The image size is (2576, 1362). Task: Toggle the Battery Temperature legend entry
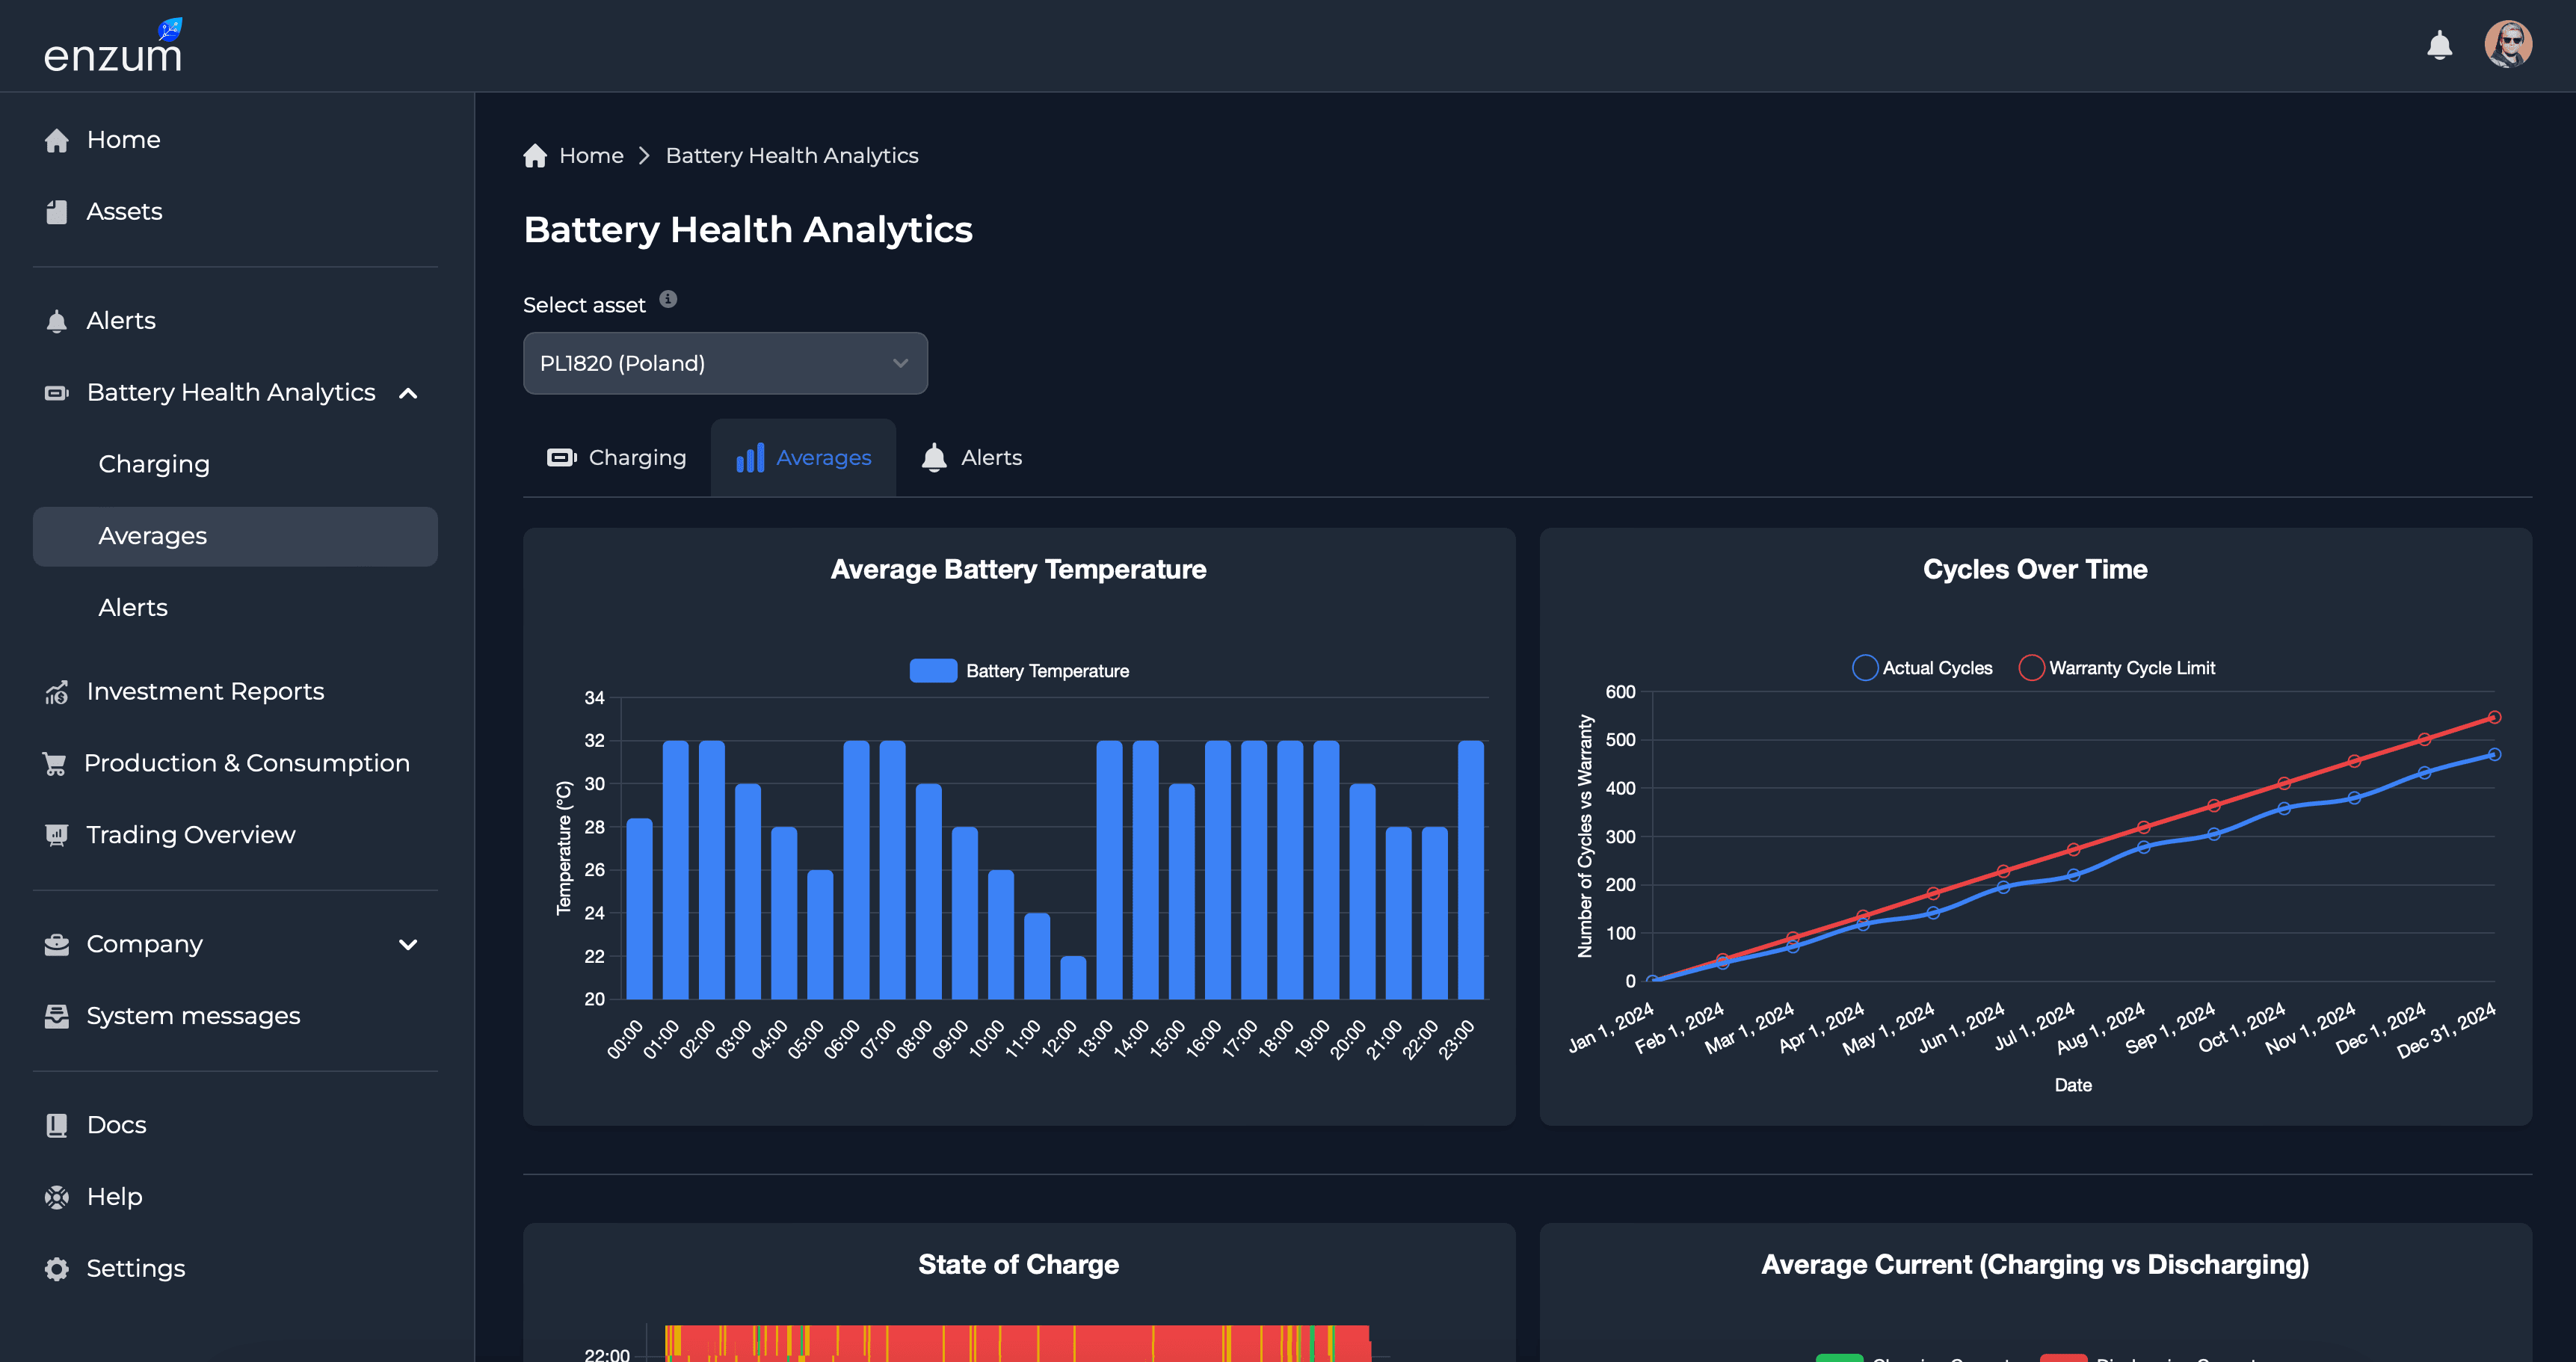(x=1019, y=670)
